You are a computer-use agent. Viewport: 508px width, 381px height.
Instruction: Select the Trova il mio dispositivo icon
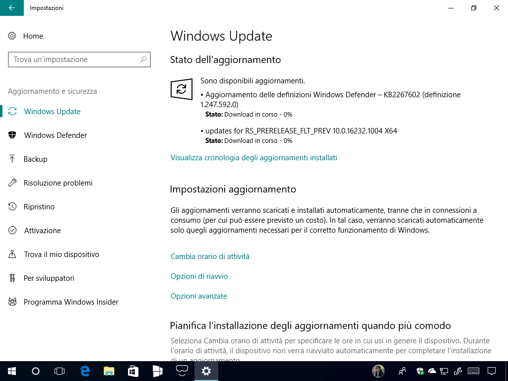point(12,254)
